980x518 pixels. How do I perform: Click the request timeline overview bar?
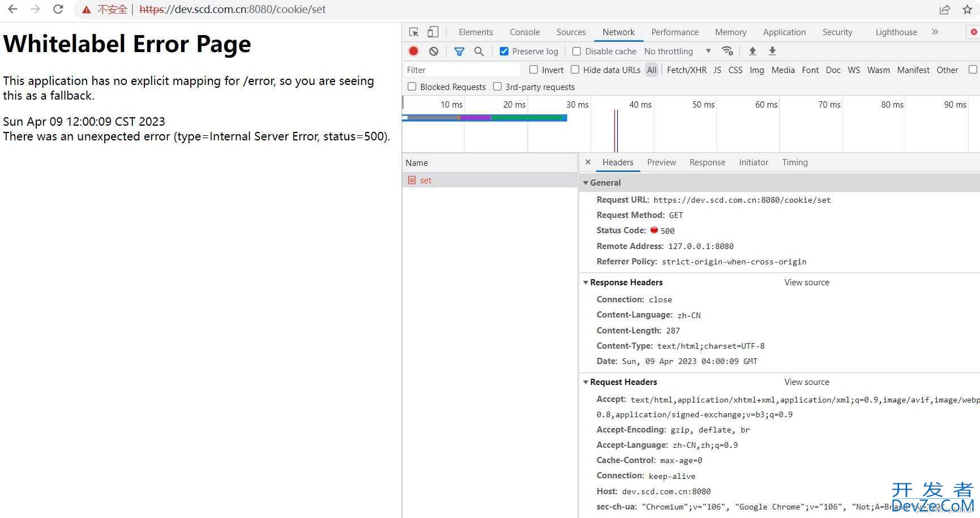point(485,118)
